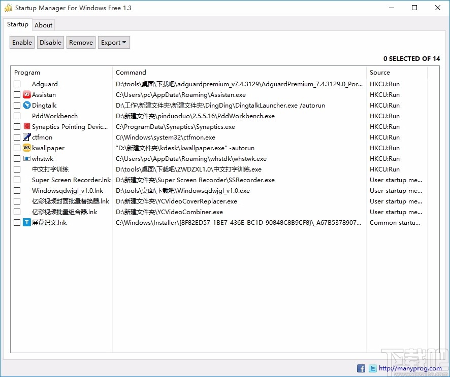
Task: Click the ctfmon pen icon
Action: click(26, 137)
